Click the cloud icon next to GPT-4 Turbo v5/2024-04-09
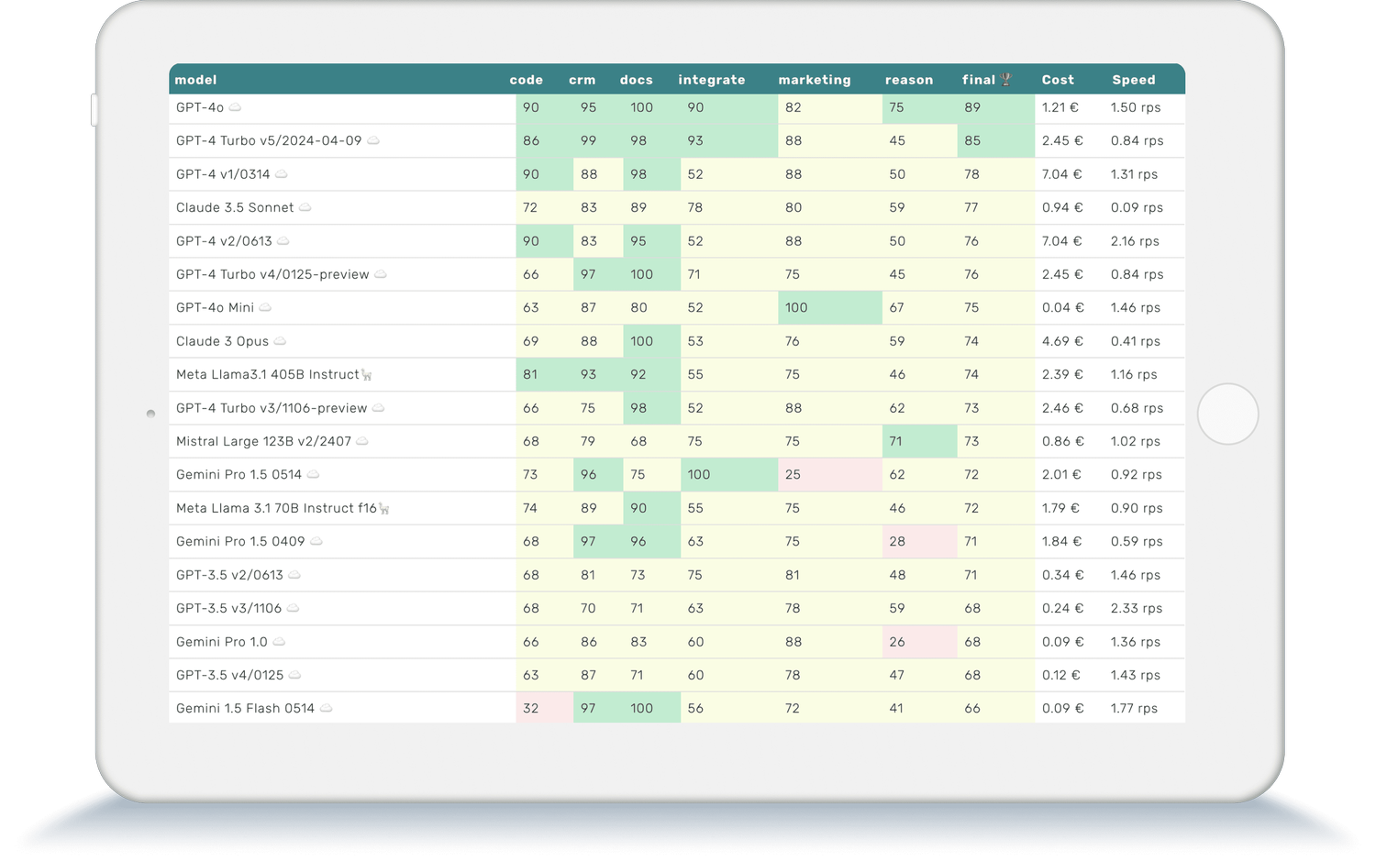Image resolution: width=1376 pixels, height=862 pixels. click(x=375, y=140)
